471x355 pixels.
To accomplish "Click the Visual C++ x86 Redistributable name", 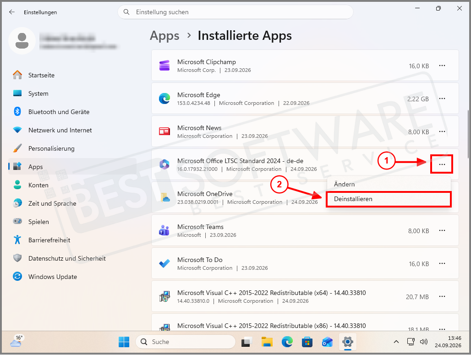I will (272, 326).
